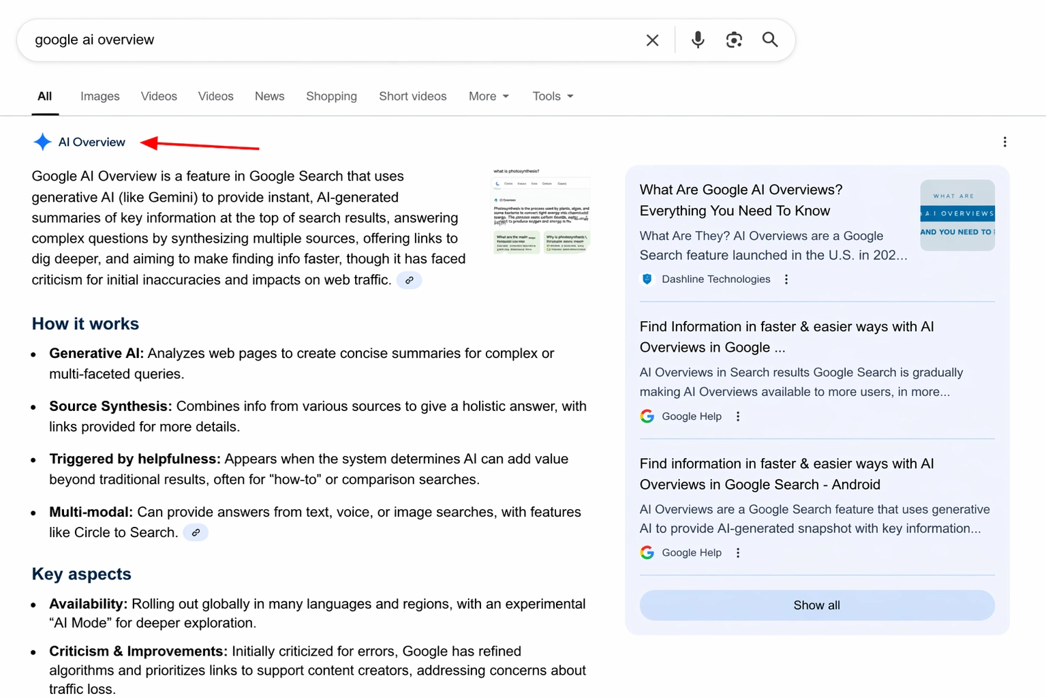Click the photosynthesis screenshot thumbnail
The image size is (1046, 698).
pos(540,211)
